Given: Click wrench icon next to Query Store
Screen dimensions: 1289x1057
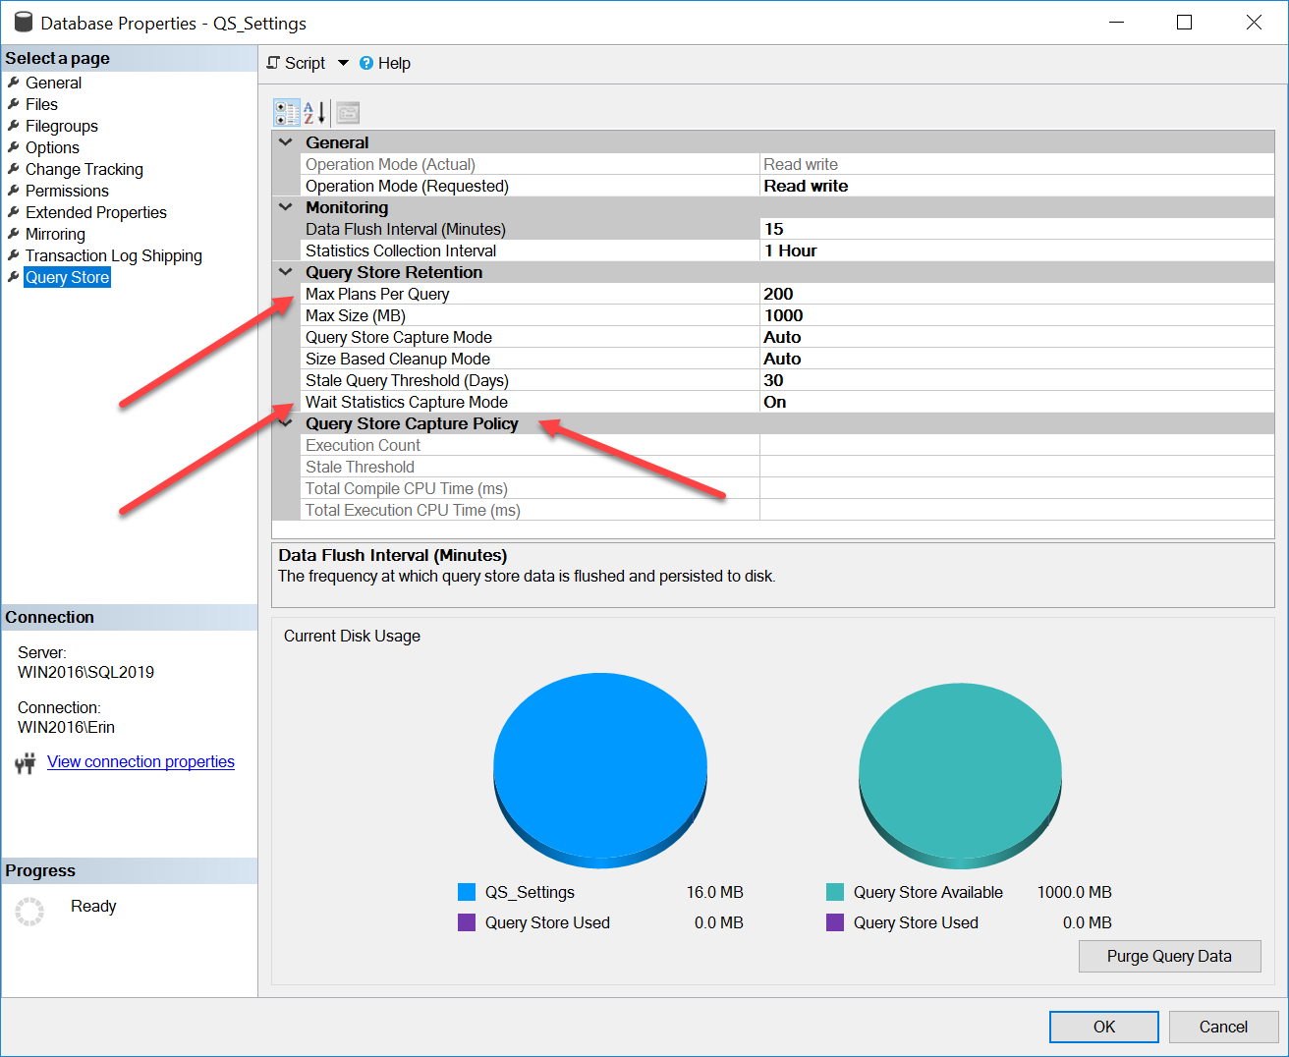Looking at the screenshot, I should (14, 277).
